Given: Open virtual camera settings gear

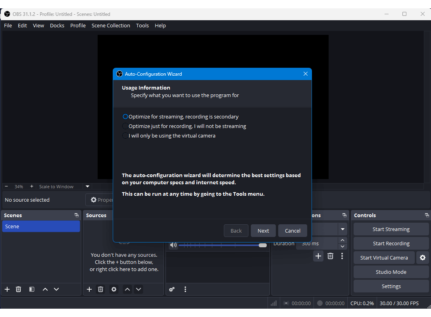Looking at the screenshot, I should 423,258.
